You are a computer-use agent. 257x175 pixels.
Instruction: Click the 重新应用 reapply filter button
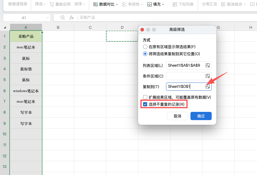[x=60, y=4]
